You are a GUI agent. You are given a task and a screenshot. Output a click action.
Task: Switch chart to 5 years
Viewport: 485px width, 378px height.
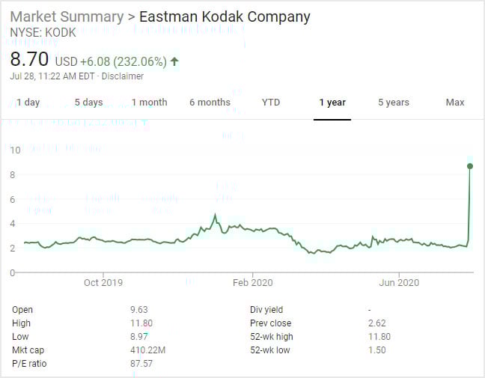393,103
